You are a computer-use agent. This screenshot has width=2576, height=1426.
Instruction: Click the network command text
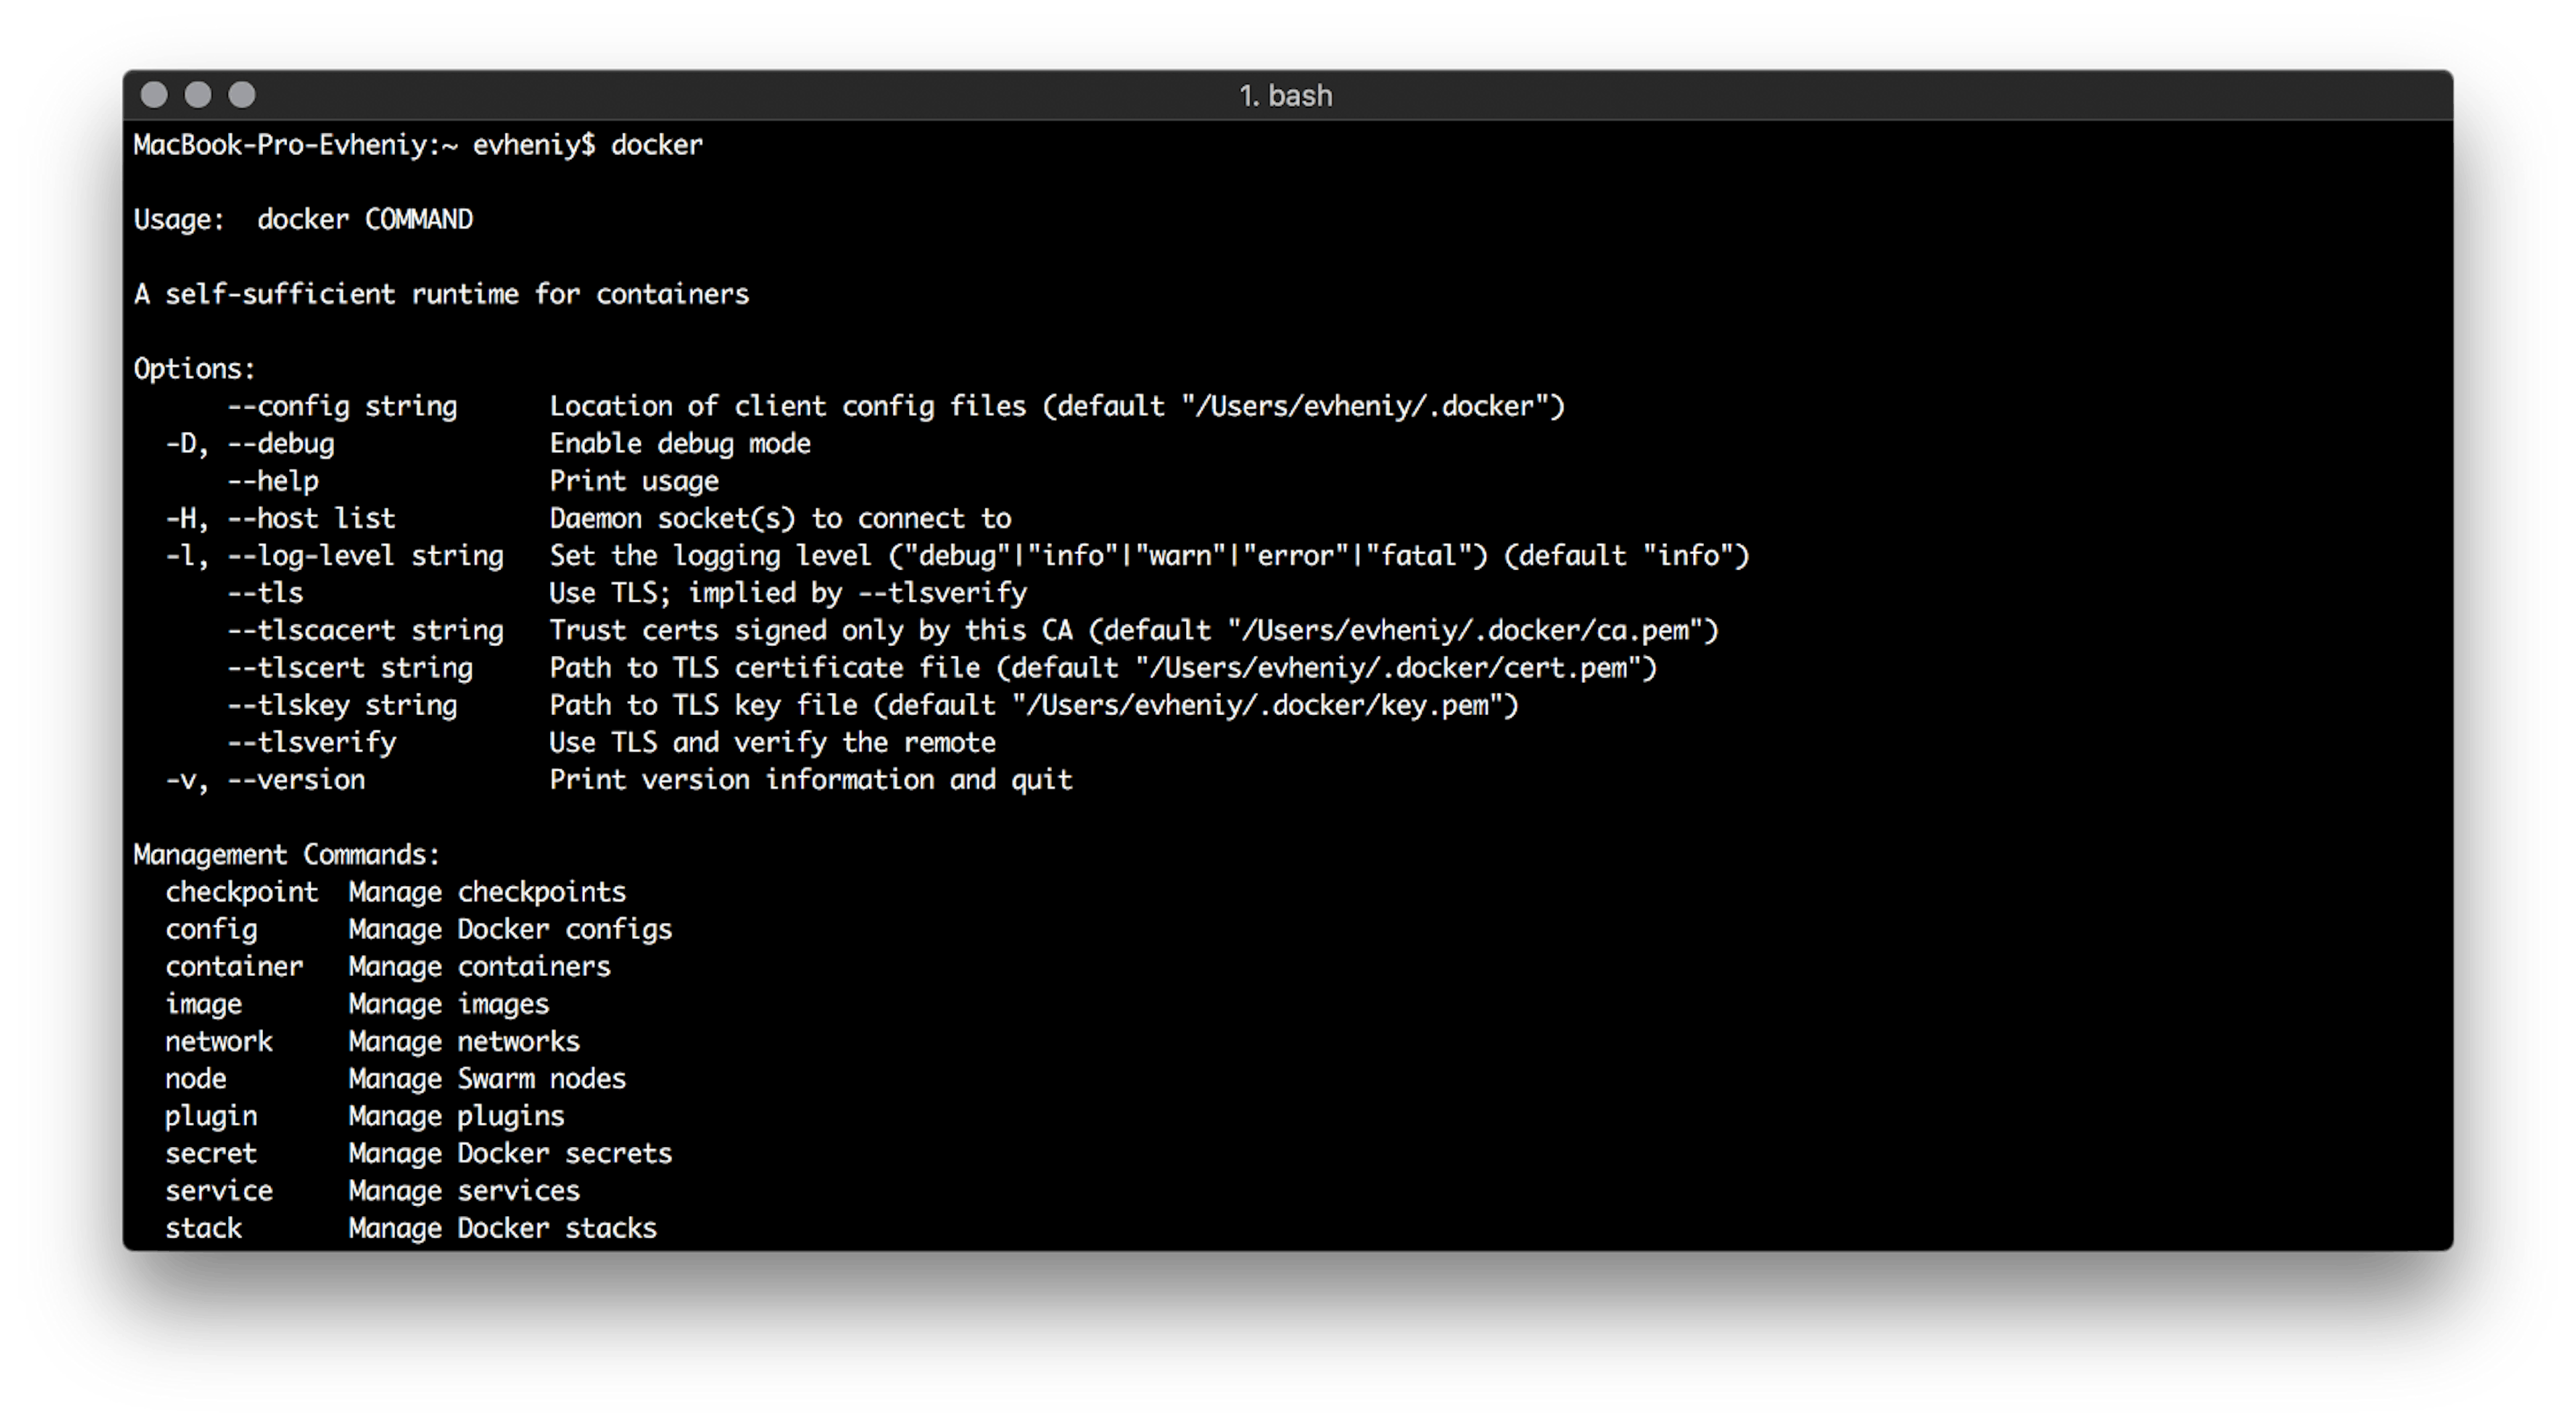219,1041
